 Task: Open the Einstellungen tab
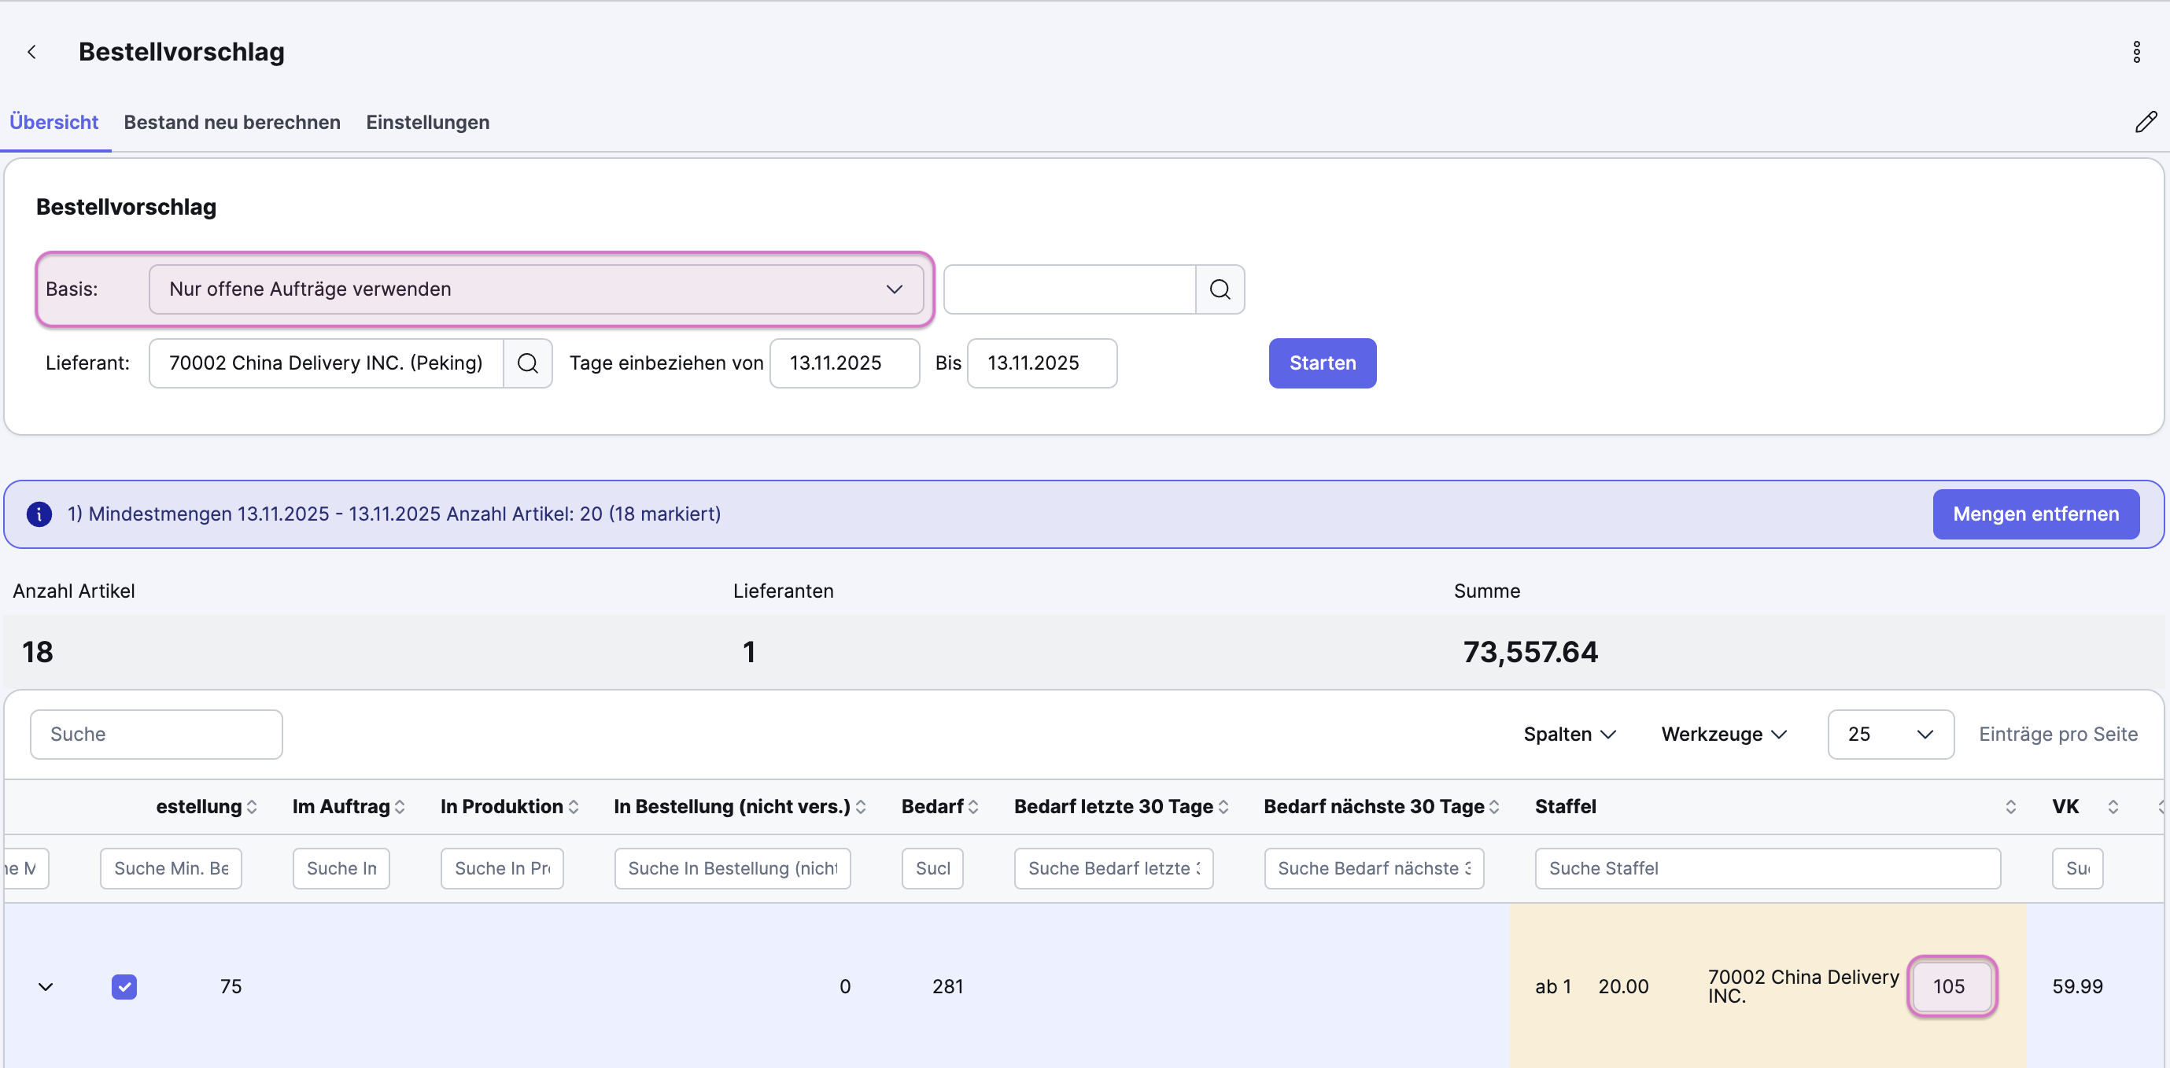(x=427, y=122)
